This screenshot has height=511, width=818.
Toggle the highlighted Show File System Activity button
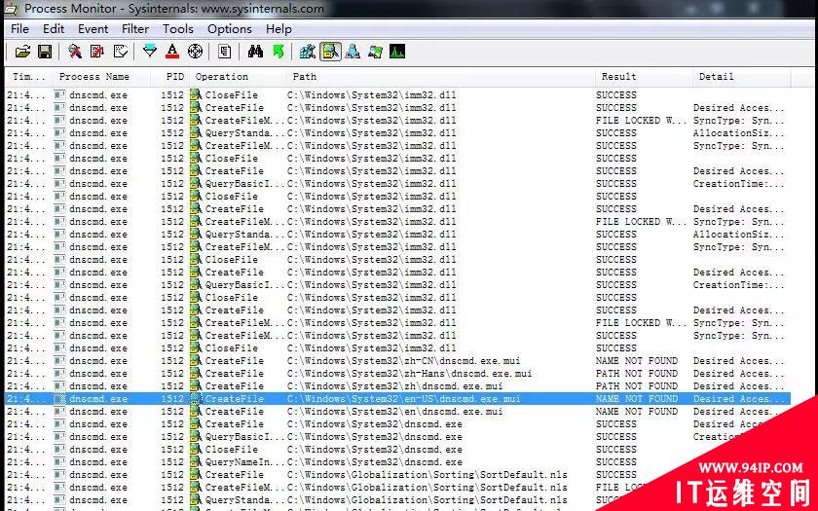(x=330, y=52)
